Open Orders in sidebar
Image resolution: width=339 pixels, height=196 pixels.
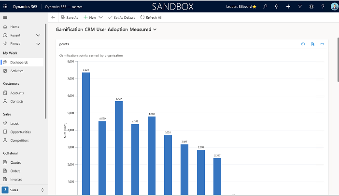(15, 171)
